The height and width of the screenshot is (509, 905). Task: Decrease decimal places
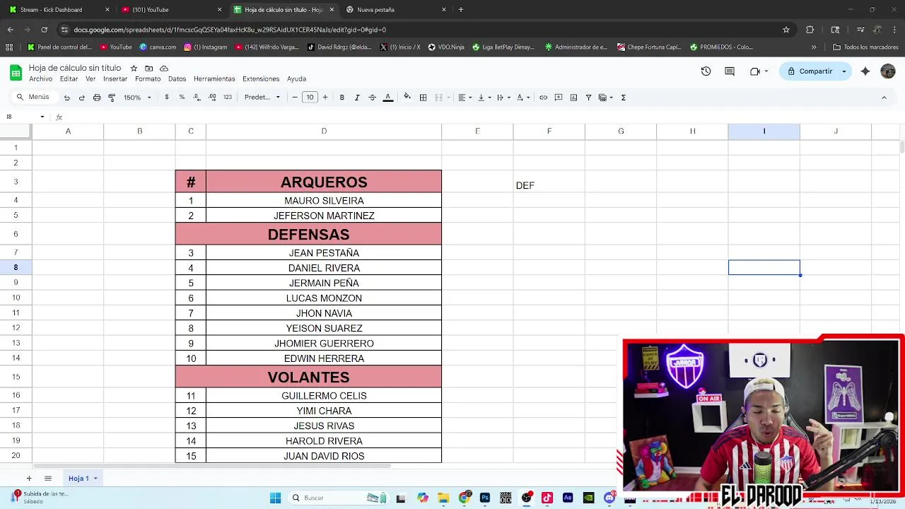197,98
